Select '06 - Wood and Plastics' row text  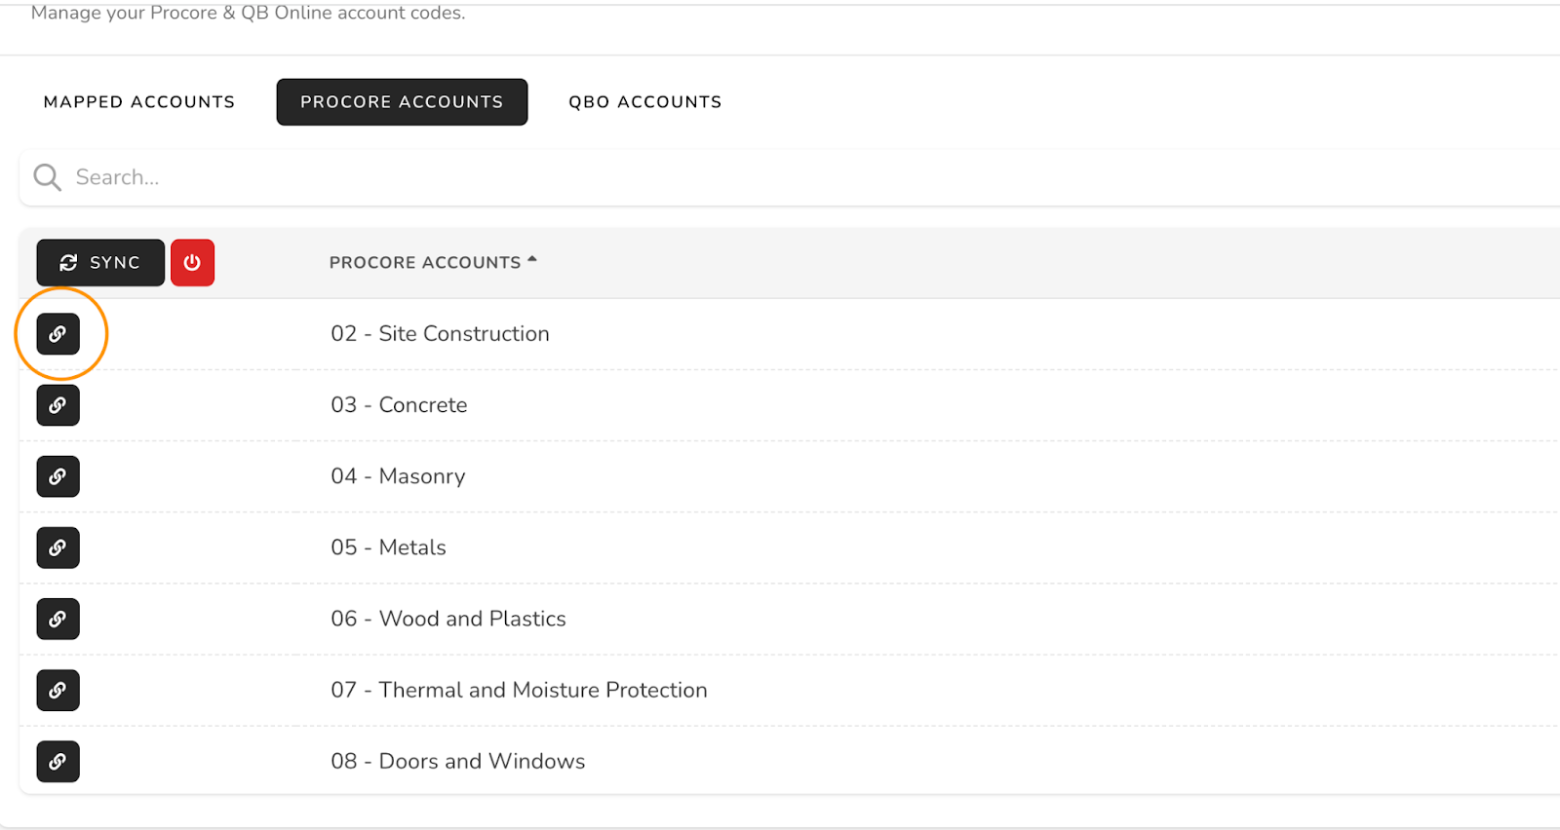448,619
